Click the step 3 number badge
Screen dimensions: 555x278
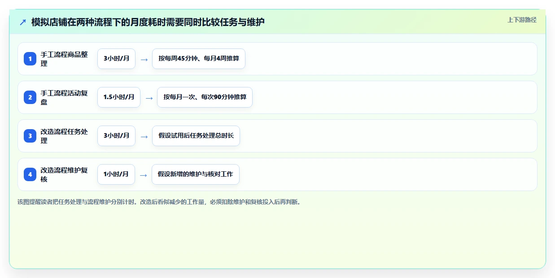pos(30,136)
